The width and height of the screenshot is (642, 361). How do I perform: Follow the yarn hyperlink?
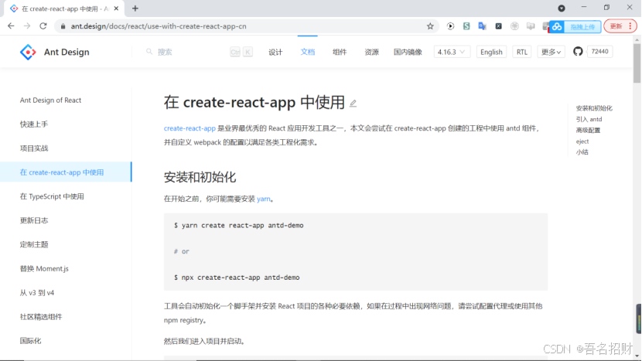[x=263, y=199]
